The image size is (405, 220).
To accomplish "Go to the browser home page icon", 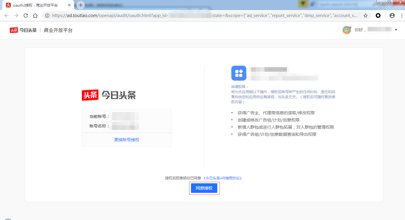I will point(35,16).
